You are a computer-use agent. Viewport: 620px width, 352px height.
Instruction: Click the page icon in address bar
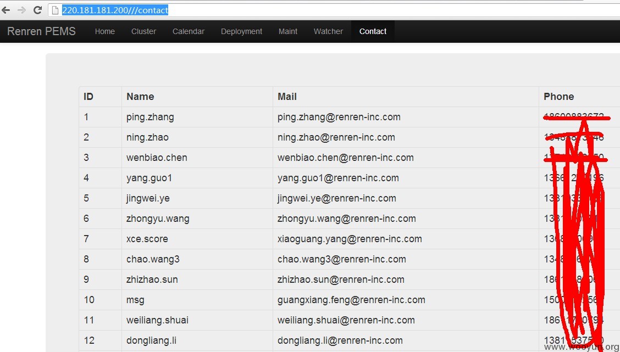56,10
